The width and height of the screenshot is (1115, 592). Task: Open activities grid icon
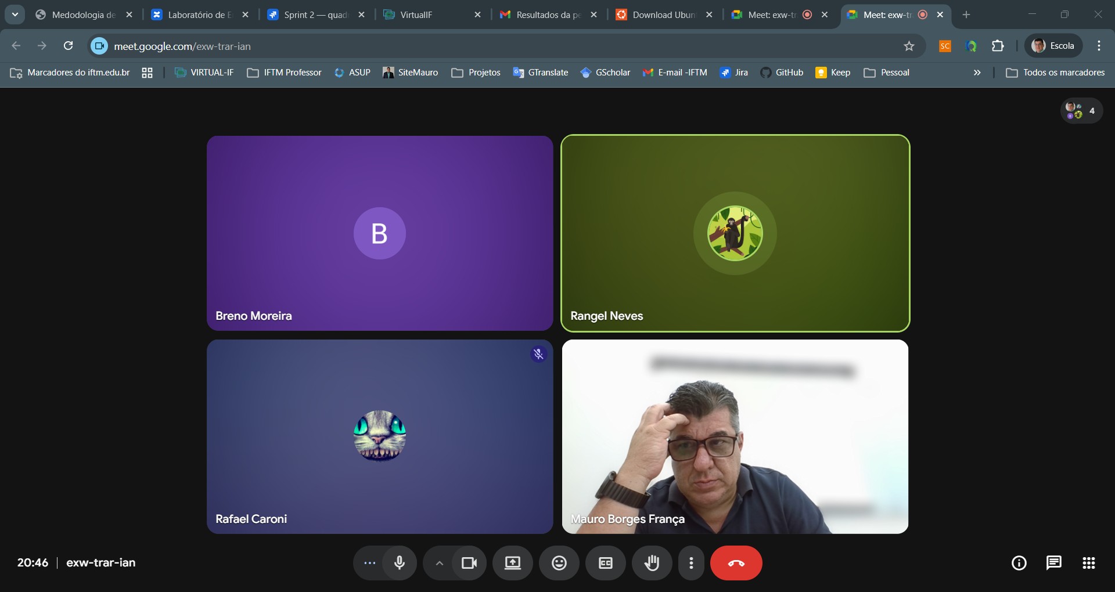[1089, 563]
